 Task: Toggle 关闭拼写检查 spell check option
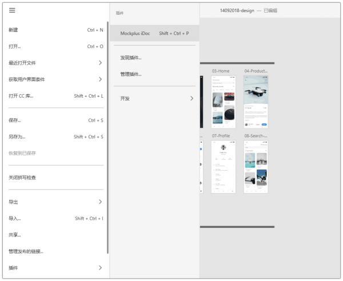[x=22, y=178]
